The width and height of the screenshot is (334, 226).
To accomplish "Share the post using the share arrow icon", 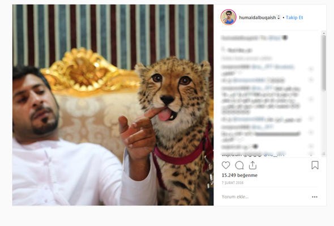I will (x=252, y=165).
